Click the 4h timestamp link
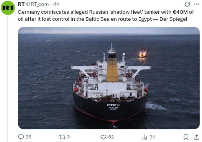The height and width of the screenshot is (142, 202). click(x=56, y=4)
